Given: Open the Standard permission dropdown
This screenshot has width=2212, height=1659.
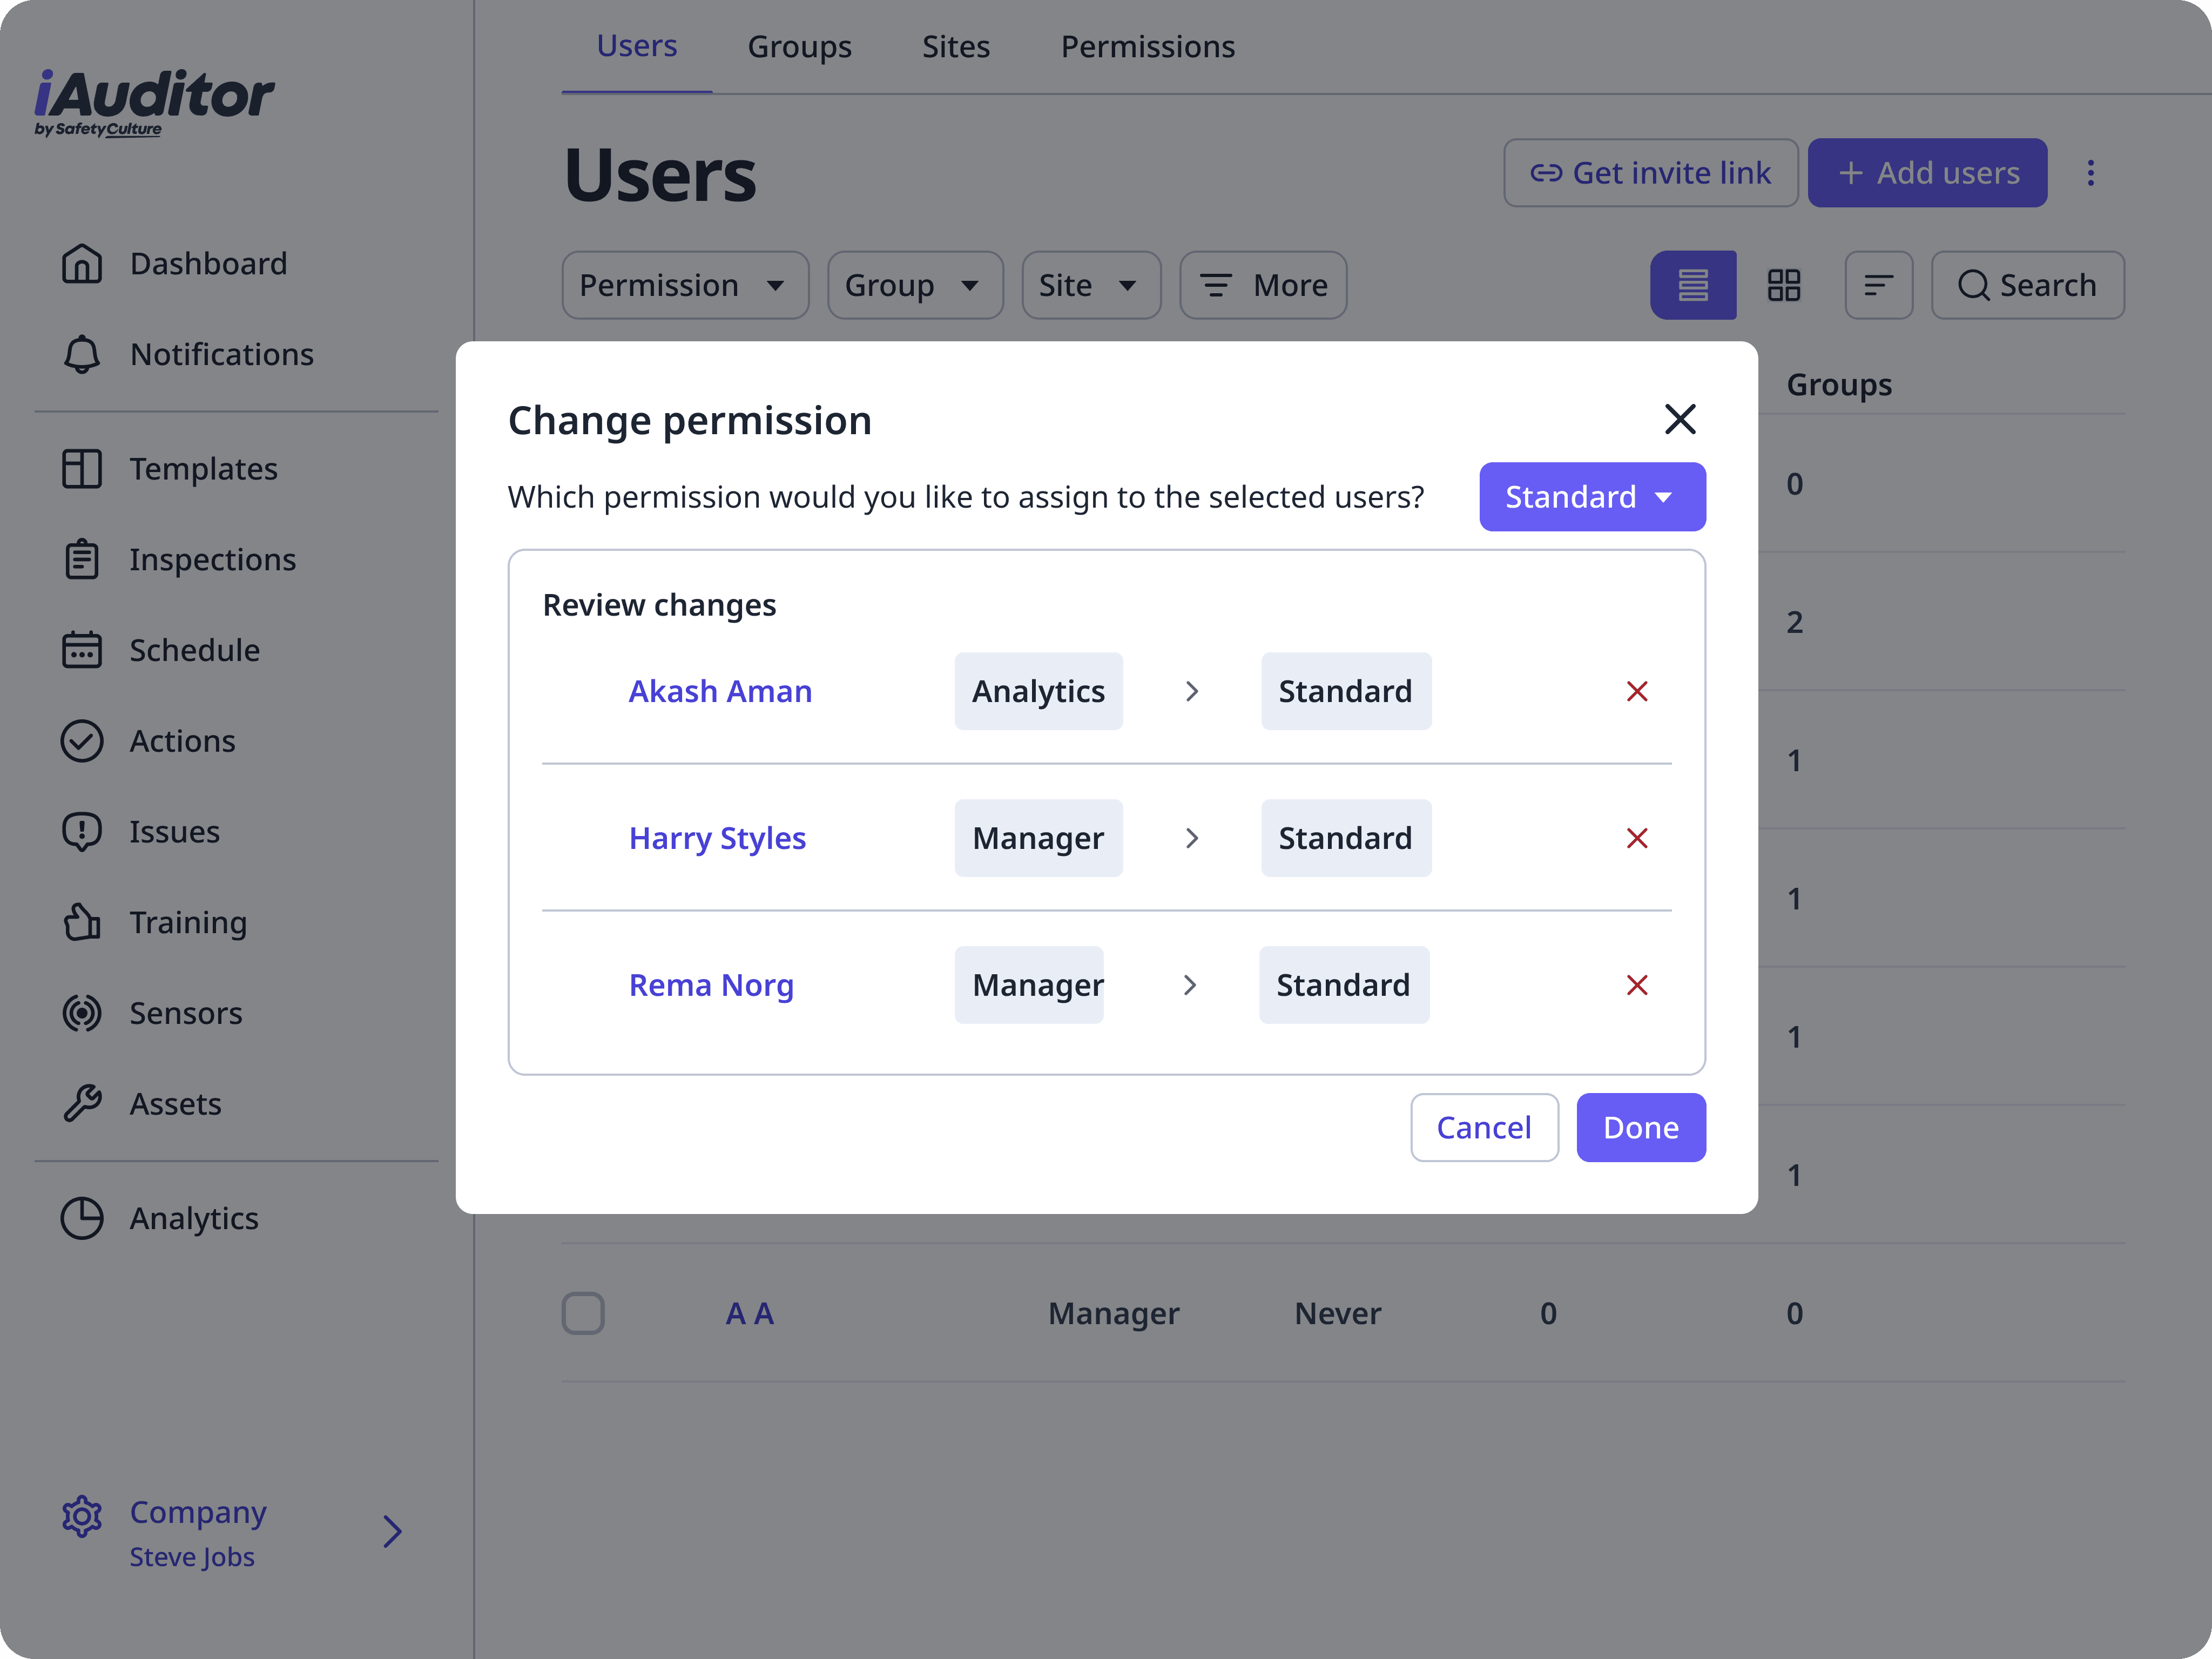Looking at the screenshot, I should coord(1591,497).
